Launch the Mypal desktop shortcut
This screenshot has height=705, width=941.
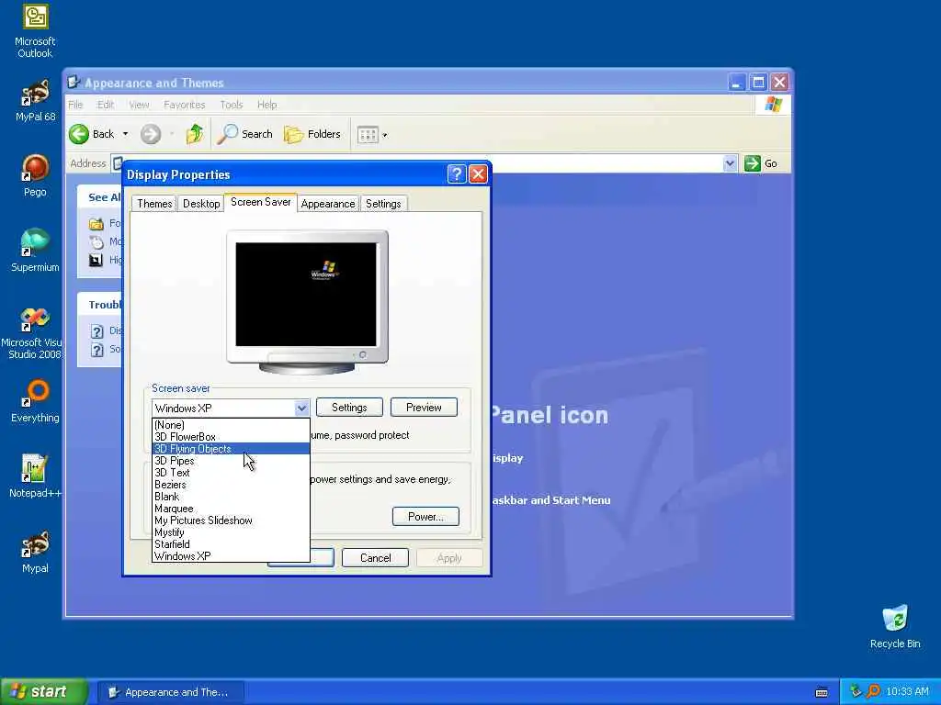click(x=35, y=552)
